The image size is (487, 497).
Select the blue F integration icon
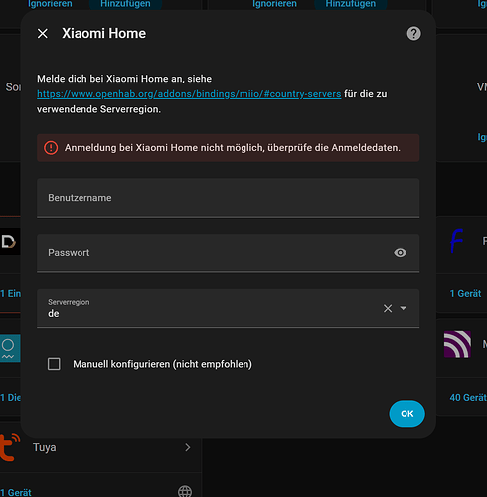pyautogui.click(x=456, y=241)
